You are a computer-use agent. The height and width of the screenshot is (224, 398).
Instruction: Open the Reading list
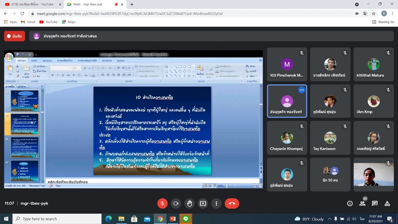pos(383,22)
